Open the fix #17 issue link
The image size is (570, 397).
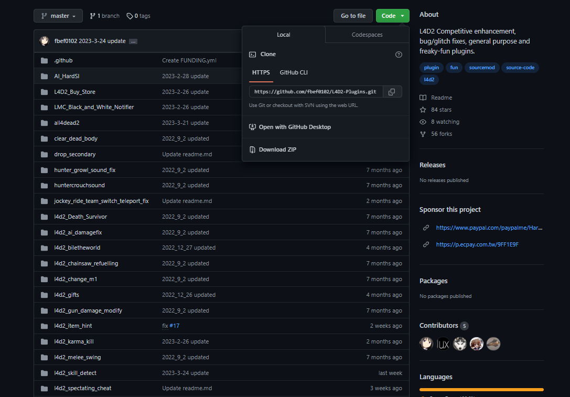(175, 326)
